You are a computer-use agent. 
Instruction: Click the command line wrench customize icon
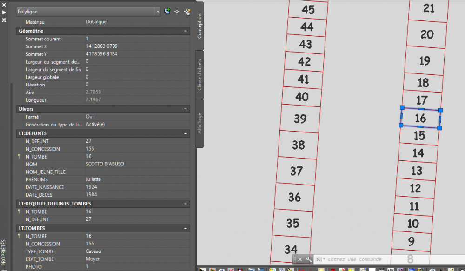click(x=309, y=259)
